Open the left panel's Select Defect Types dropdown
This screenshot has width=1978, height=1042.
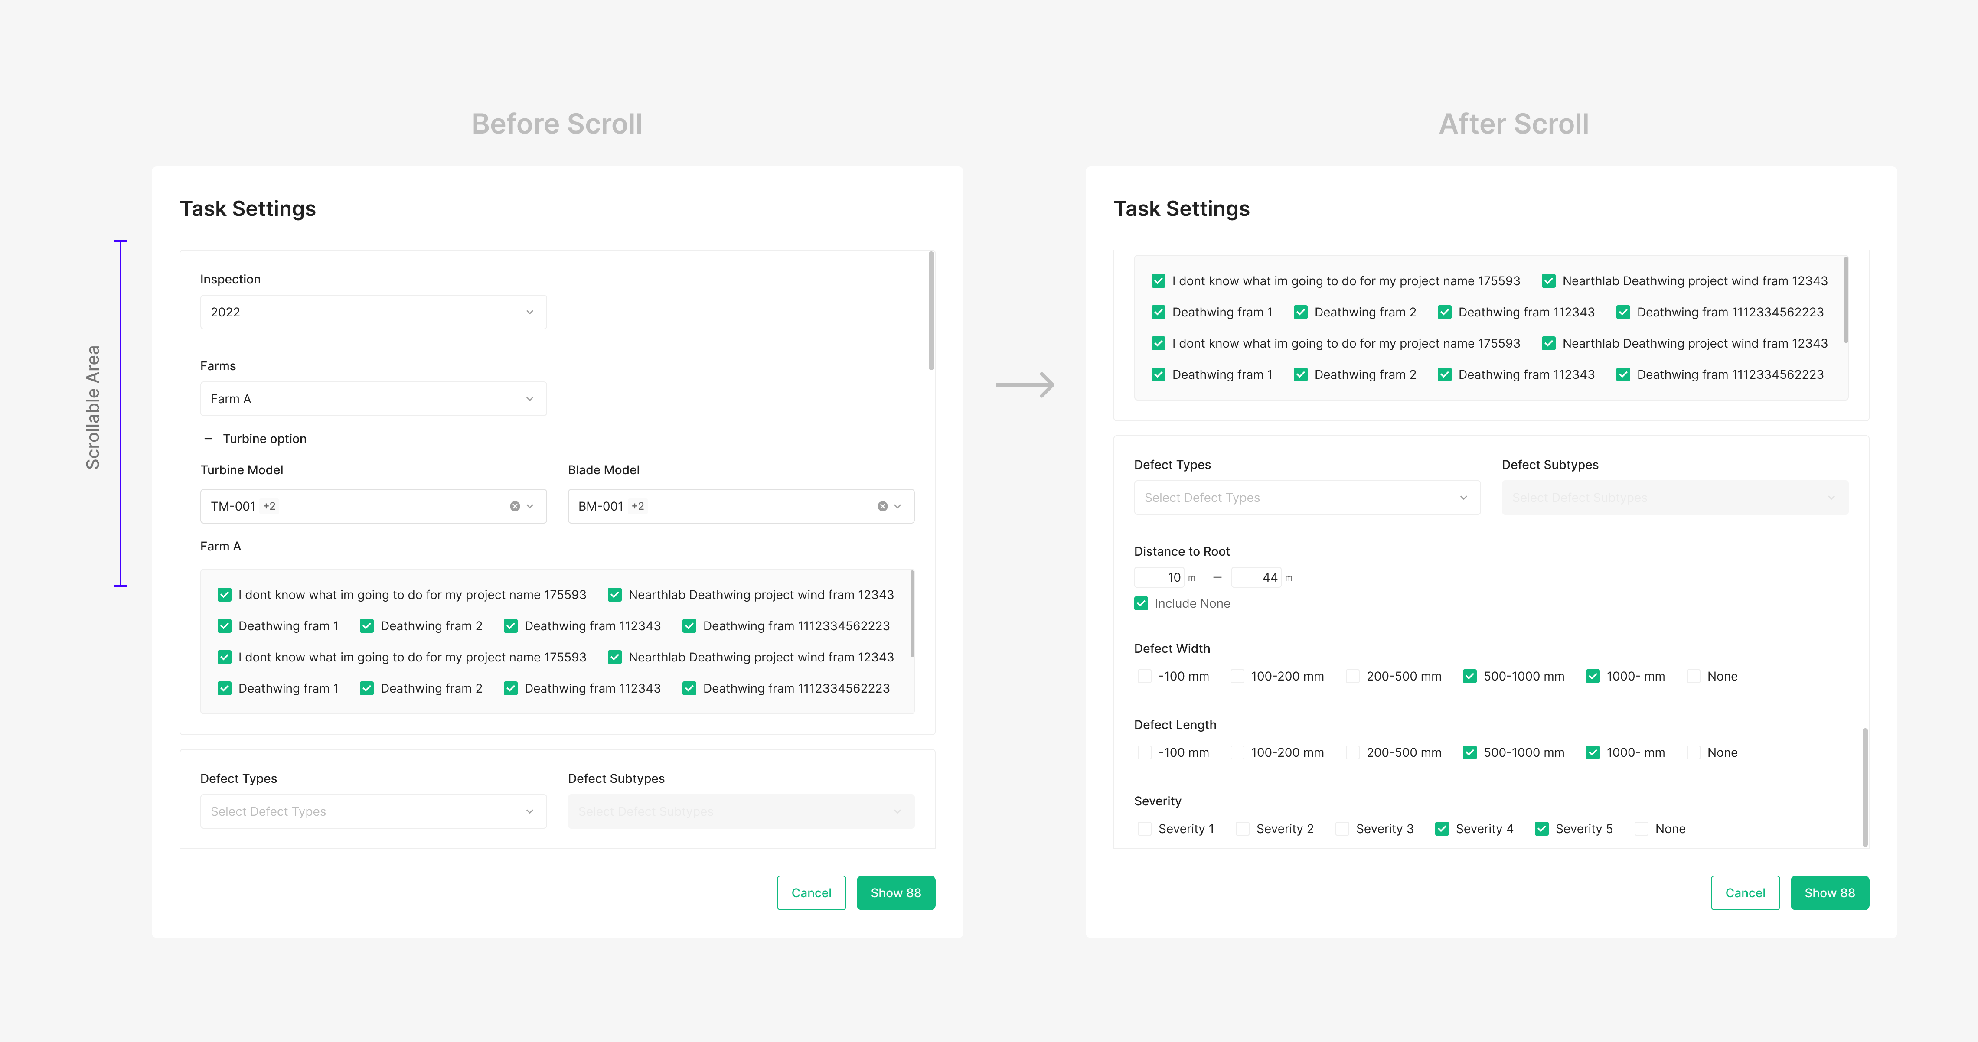373,811
